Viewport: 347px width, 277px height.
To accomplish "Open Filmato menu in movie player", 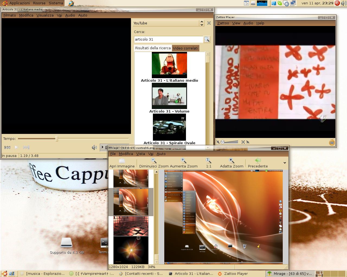I will (10, 15).
